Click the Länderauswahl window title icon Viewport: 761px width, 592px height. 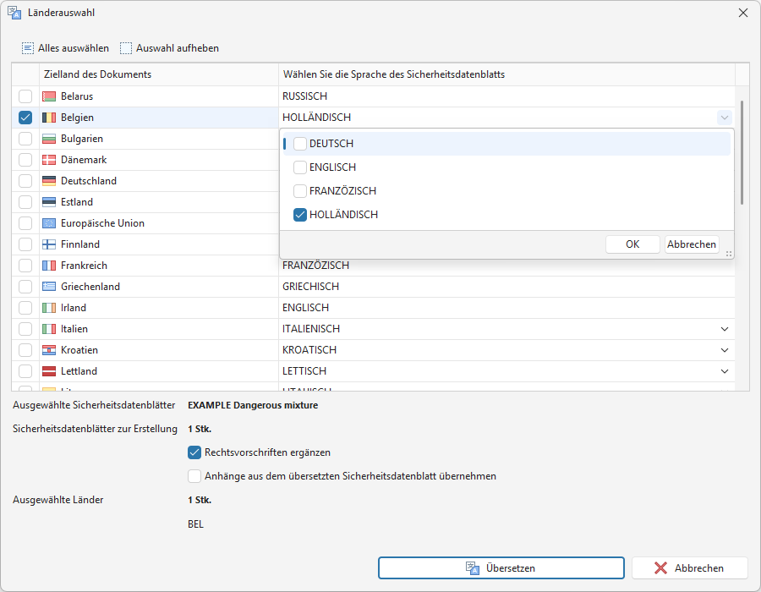coord(14,13)
